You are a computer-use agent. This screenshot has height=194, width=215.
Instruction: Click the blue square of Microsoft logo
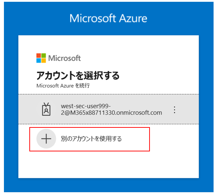[x=39, y=60]
